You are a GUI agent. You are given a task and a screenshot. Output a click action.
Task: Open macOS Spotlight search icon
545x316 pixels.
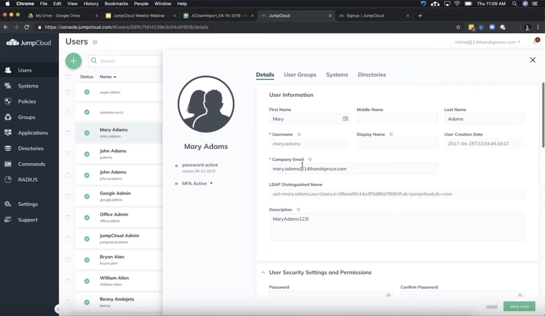pos(514,4)
